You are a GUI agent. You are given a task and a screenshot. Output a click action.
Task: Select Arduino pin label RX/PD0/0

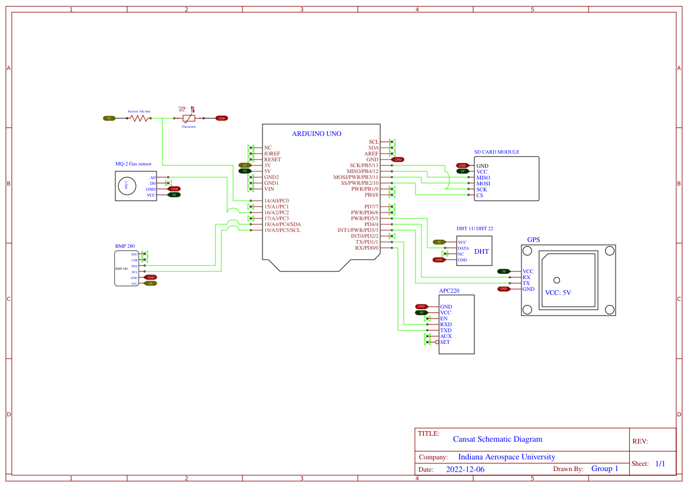pos(367,248)
